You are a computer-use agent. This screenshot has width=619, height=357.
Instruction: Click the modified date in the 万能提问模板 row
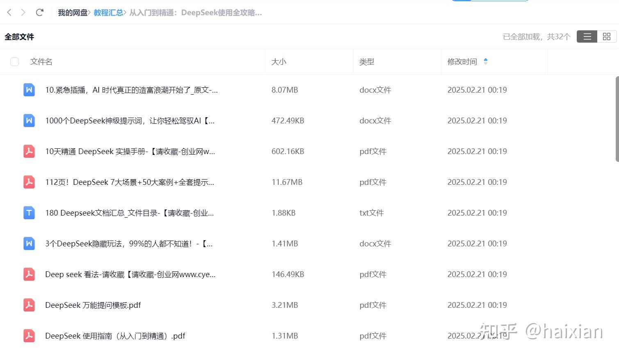477,305
